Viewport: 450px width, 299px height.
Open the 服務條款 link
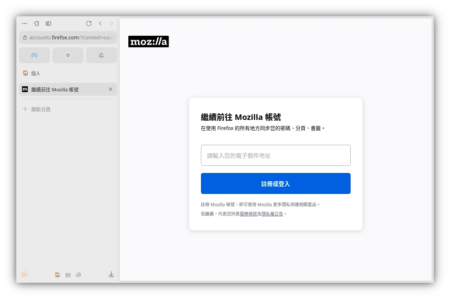click(x=248, y=214)
